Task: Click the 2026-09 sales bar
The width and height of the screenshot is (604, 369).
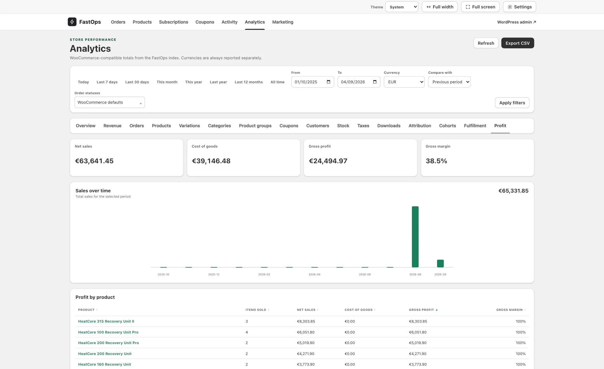Action: click(440, 264)
